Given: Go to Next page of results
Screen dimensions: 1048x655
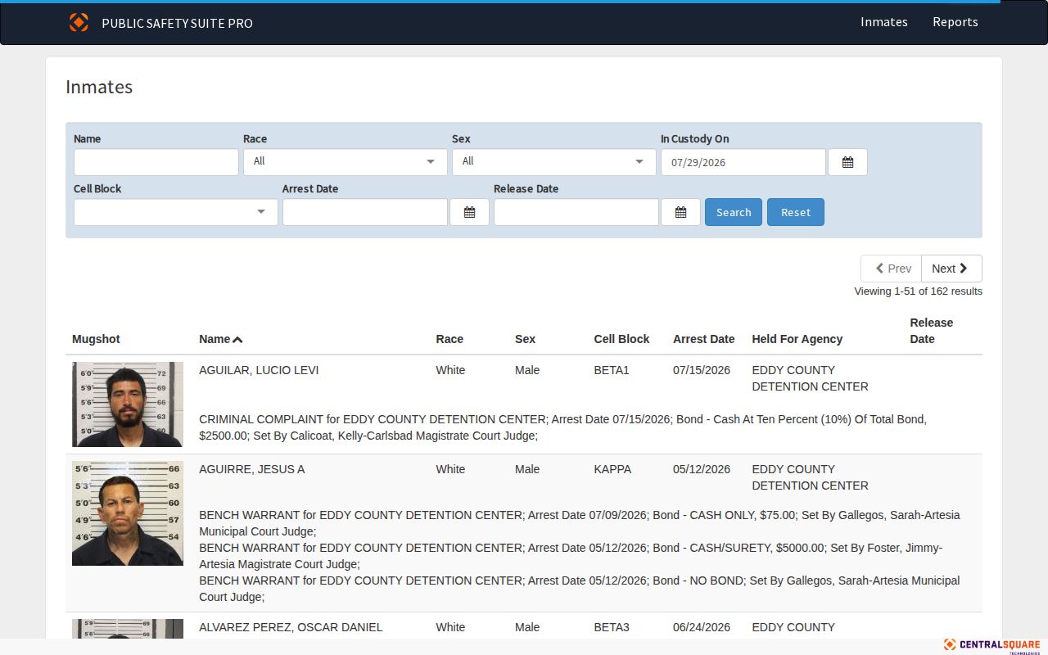Looking at the screenshot, I should click(x=951, y=269).
